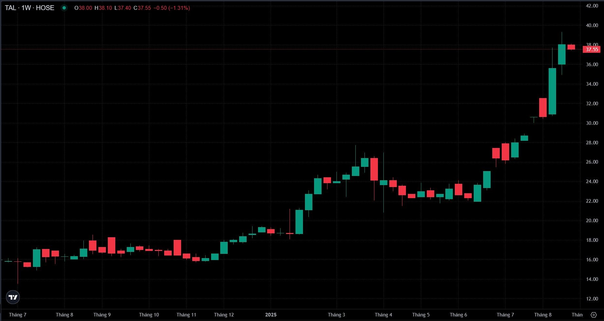
Task: Click the 30.00 label on price axis
Action: (592, 123)
